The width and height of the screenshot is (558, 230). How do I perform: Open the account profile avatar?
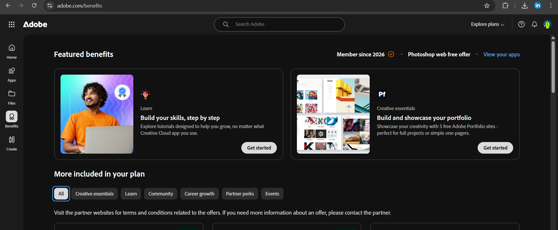[x=548, y=24]
